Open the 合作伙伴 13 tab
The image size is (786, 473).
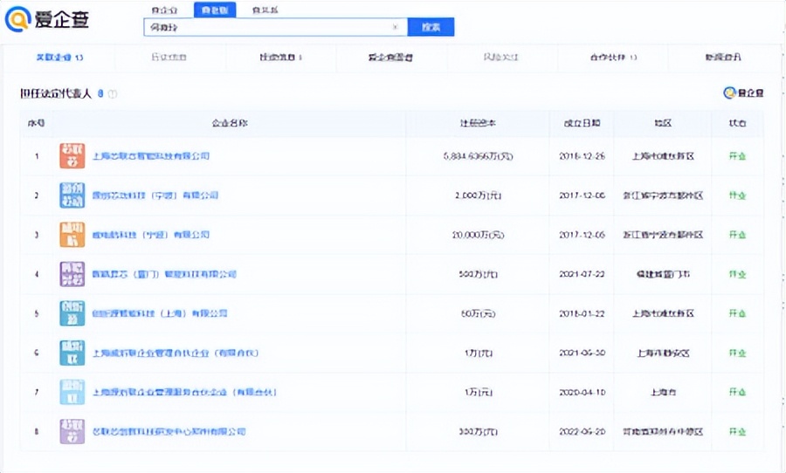(613, 57)
